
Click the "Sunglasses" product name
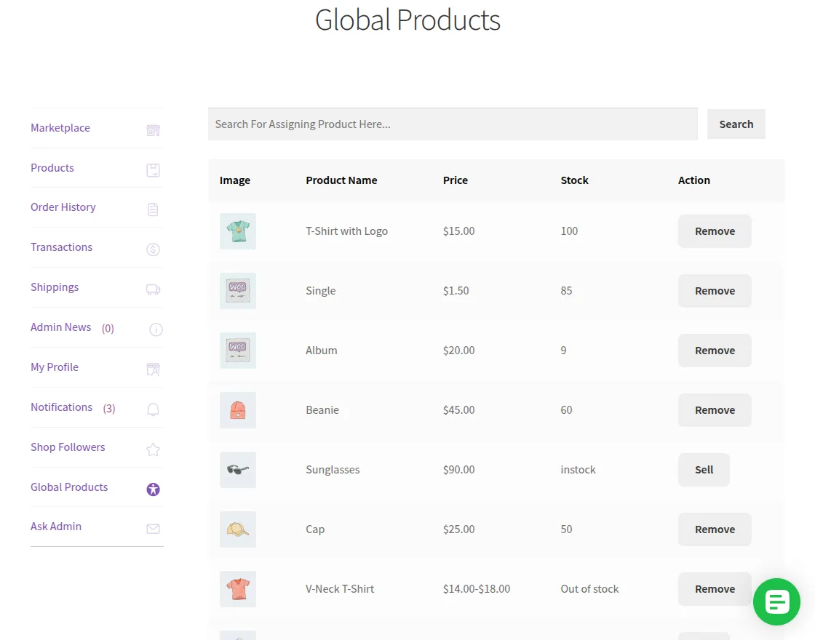click(333, 470)
